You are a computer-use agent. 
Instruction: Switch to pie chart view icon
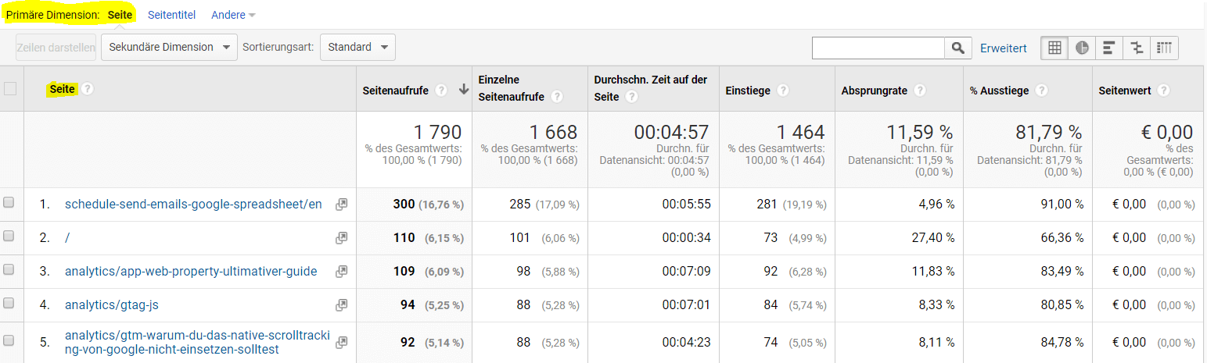(1082, 48)
